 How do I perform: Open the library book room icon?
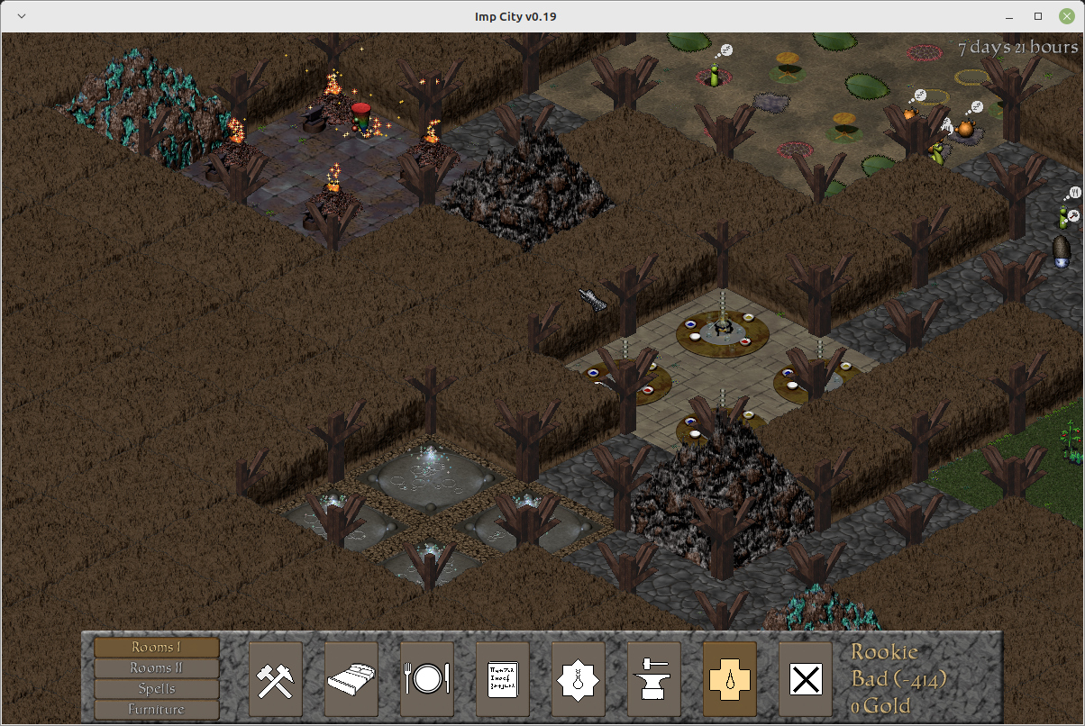pos(502,679)
